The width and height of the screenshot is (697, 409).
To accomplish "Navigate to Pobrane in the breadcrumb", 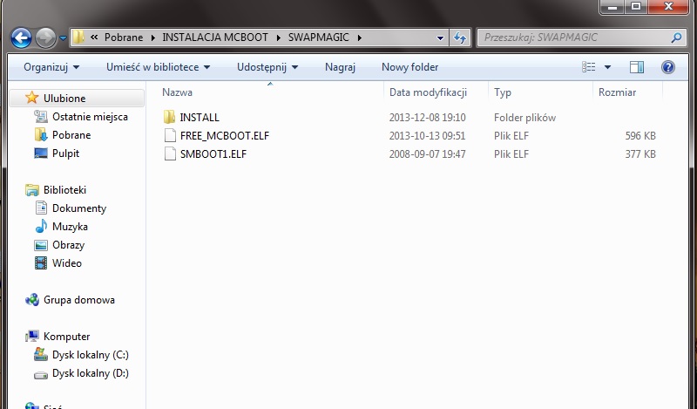I will [x=124, y=37].
